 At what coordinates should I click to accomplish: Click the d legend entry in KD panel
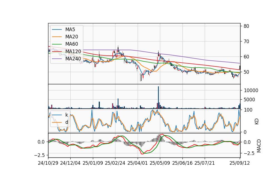[66, 122]
